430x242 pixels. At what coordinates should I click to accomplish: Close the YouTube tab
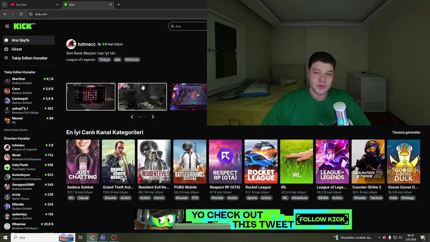pyautogui.click(x=57, y=4)
